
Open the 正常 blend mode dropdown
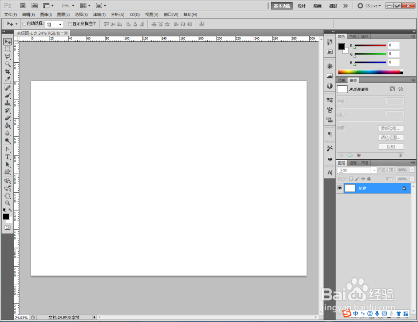click(x=357, y=170)
